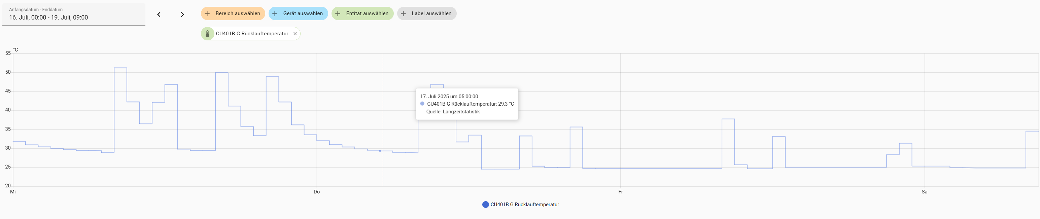Click the chart tooltip for 17. Juli 05:00
Screen dimensions: 1040x219
pyautogui.click(x=467, y=104)
